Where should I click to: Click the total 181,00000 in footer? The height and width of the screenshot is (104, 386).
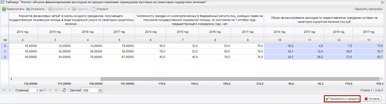click(127, 84)
